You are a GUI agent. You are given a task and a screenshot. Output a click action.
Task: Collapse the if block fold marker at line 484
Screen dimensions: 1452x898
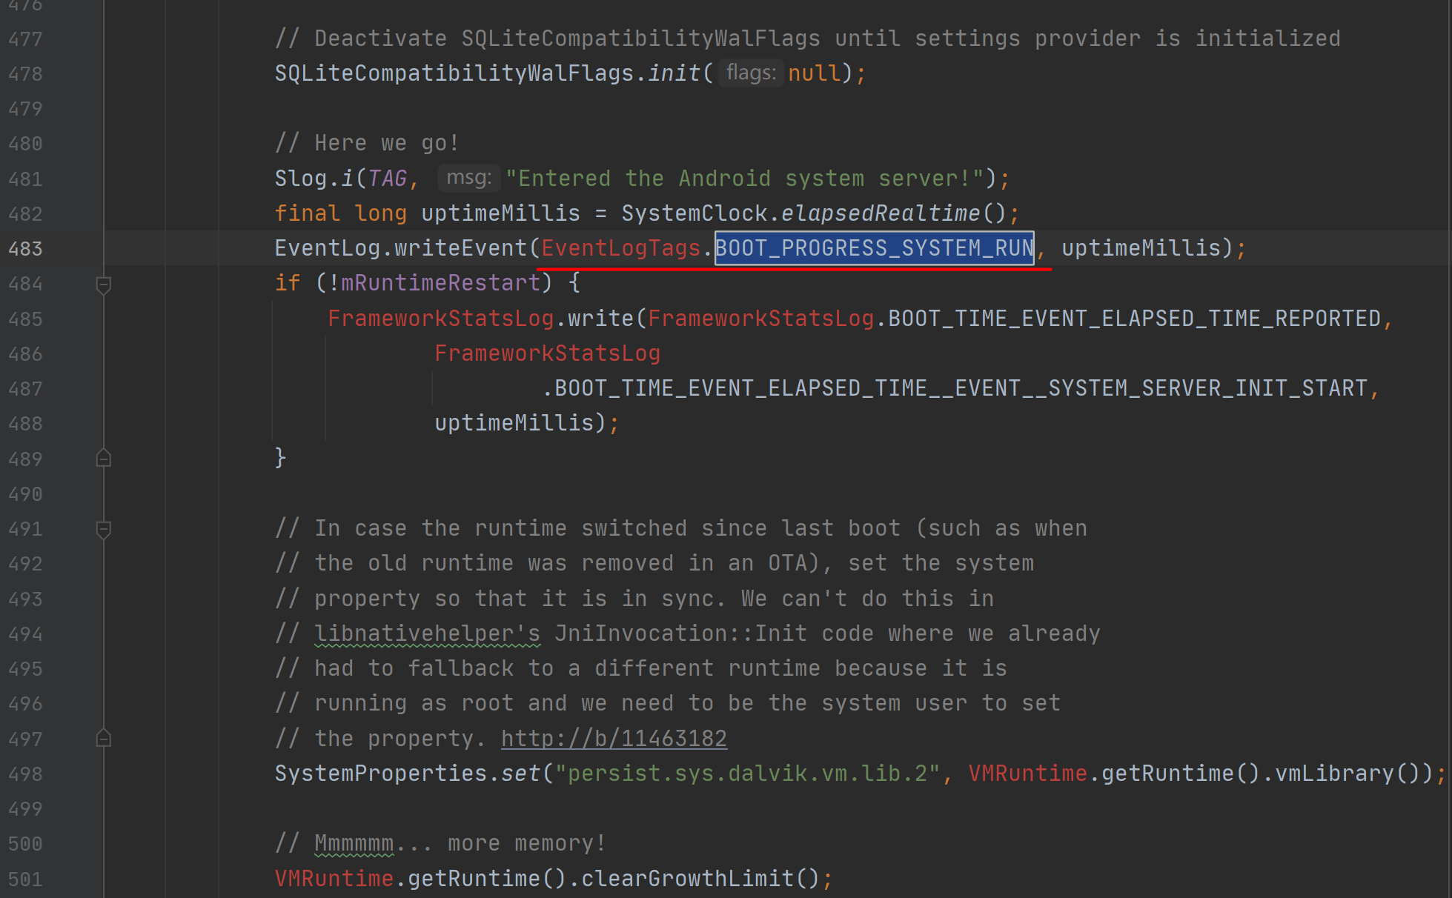click(x=104, y=285)
